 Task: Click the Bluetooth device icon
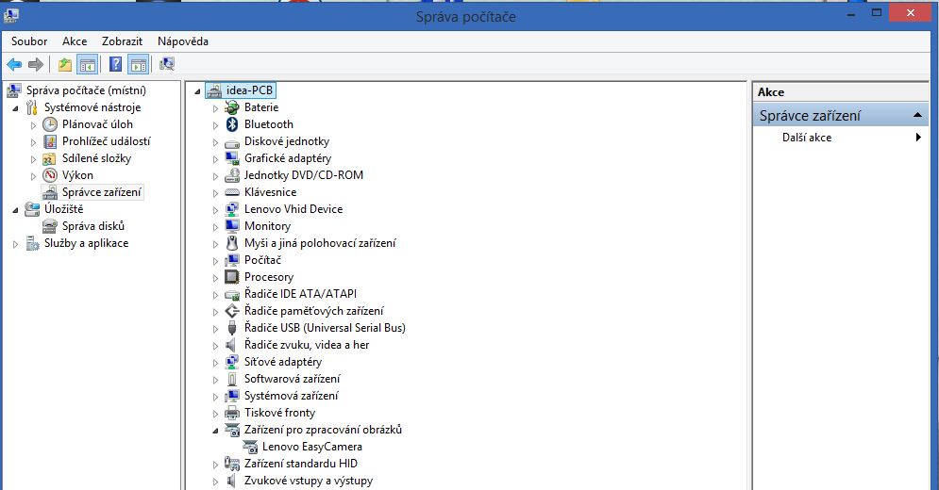[232, 124]
